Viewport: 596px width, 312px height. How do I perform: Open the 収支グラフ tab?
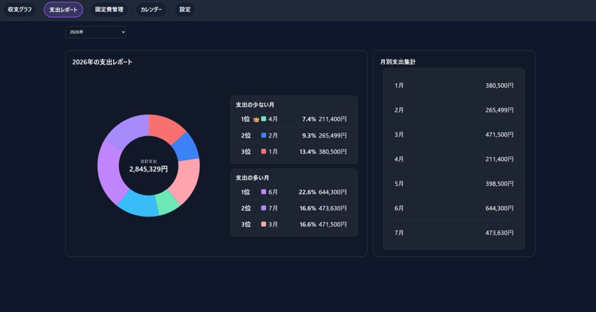20,9
